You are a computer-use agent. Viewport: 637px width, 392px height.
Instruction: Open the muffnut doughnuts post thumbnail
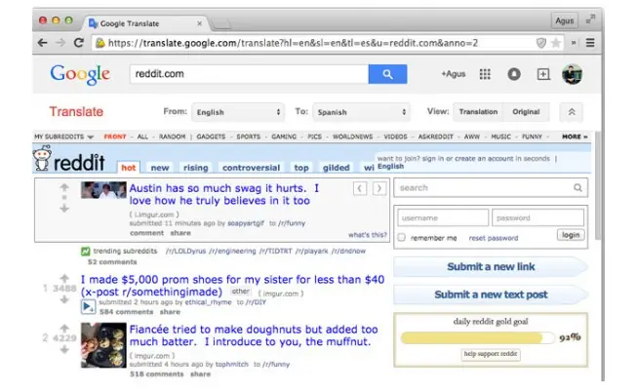coord(103,345)
